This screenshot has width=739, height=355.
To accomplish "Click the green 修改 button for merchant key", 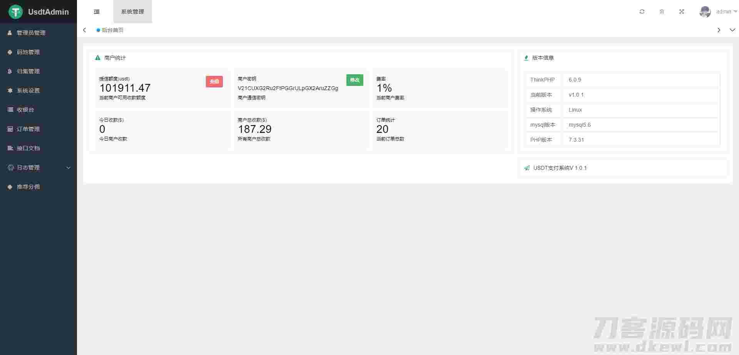I will tap(355, 80).
